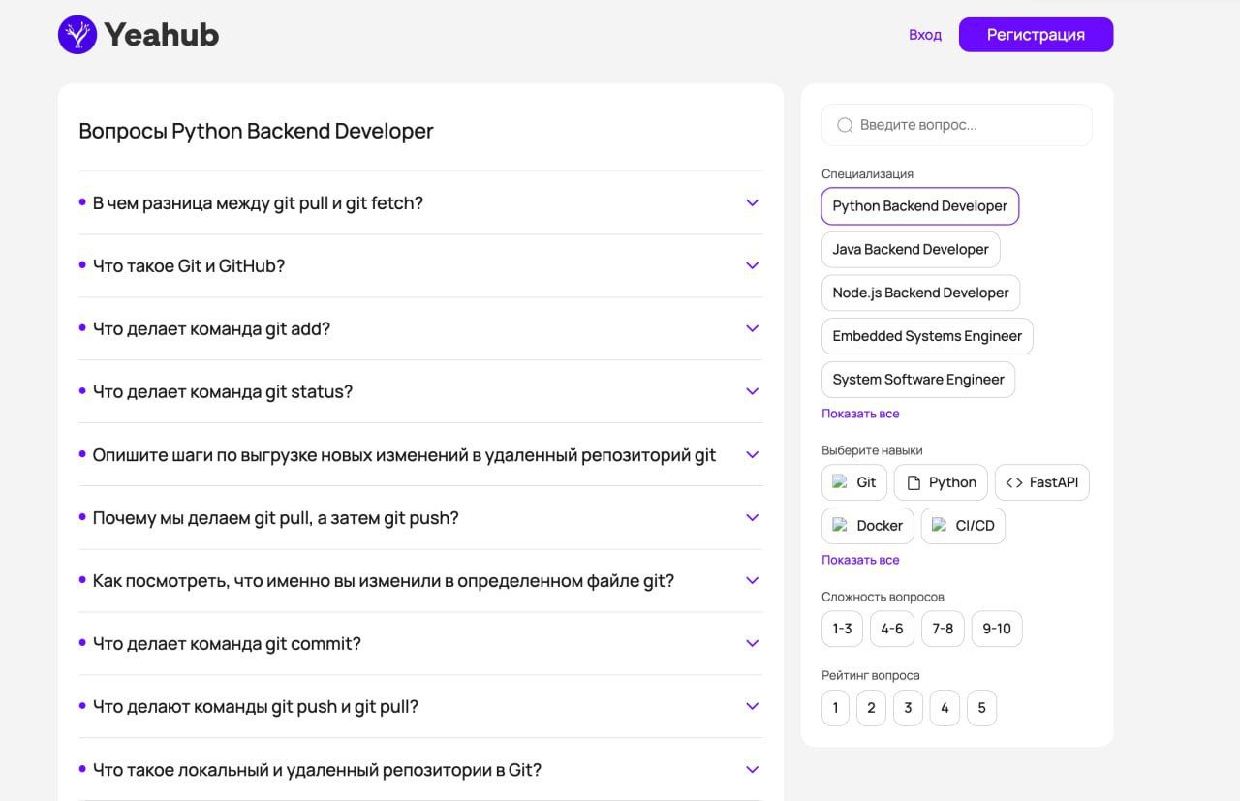Select difficulty range 1-3
This screenshot has width=1240, height=801.
click(842, 629)
